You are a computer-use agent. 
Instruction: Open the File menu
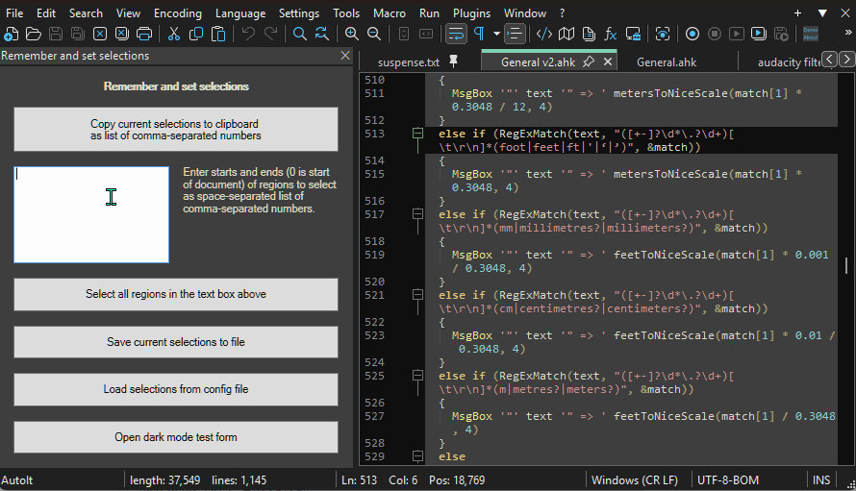tap(14, 13)
